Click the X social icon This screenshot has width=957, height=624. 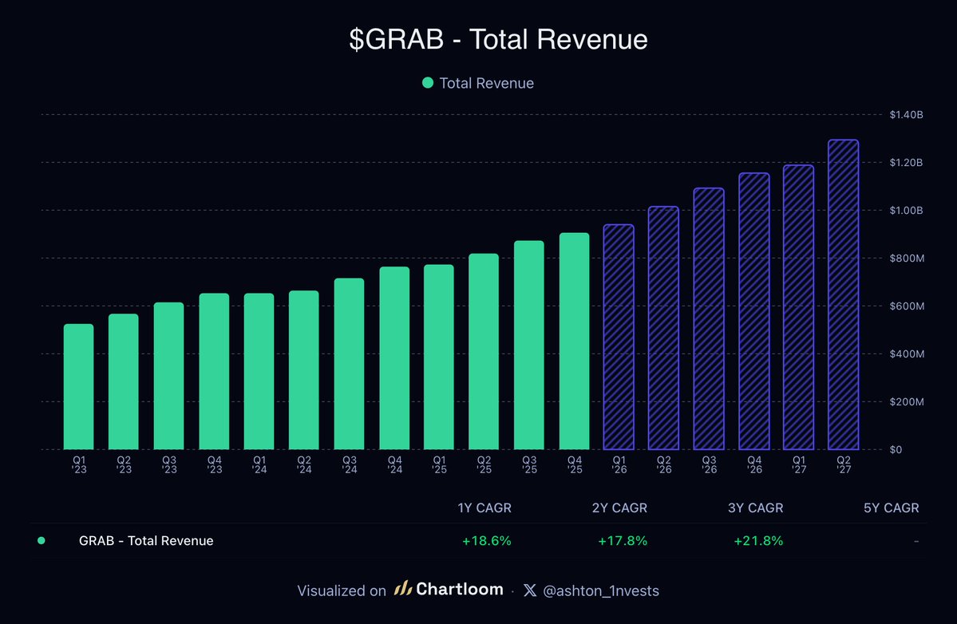[530, 590]
